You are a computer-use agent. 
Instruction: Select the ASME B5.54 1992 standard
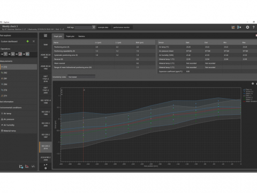pyautogui.click(x=46, y=68)
